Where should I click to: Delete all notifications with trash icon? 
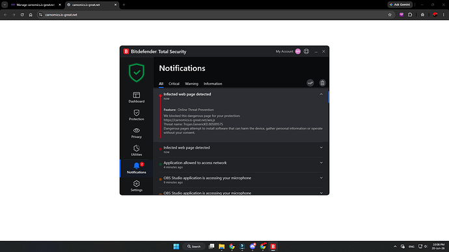(322, 83)
